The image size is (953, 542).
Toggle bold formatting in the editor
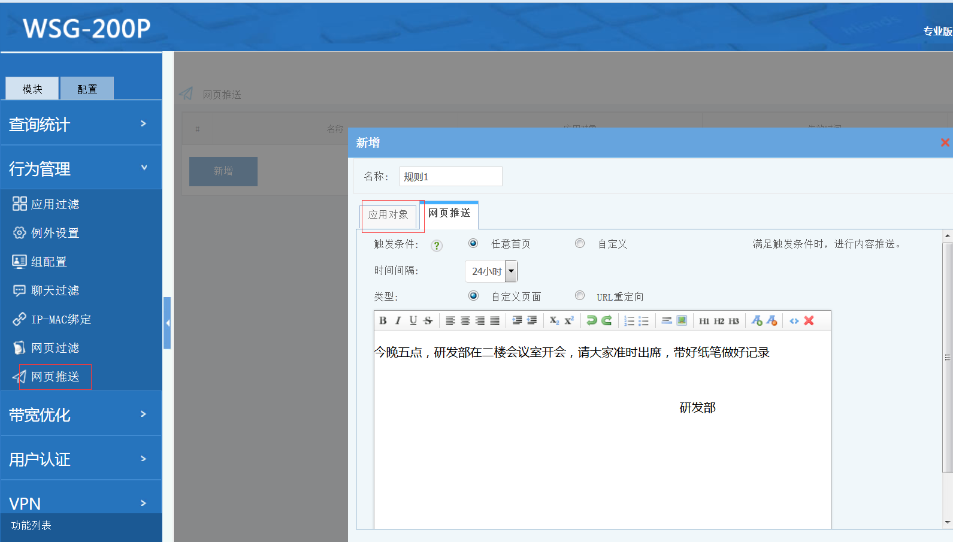383,320
